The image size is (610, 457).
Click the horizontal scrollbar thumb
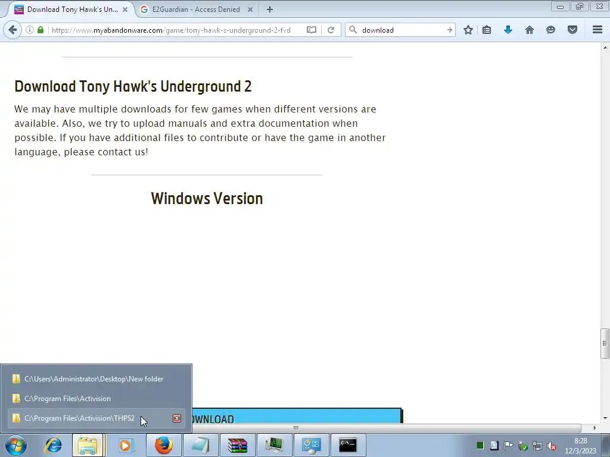pos(295,428)
